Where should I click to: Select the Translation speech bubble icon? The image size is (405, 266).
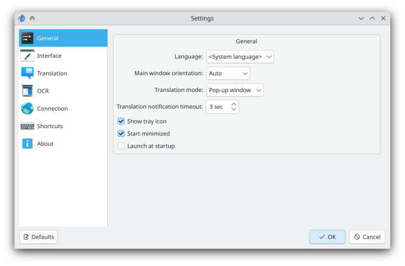pyautogui.click(x=27, y=73)
